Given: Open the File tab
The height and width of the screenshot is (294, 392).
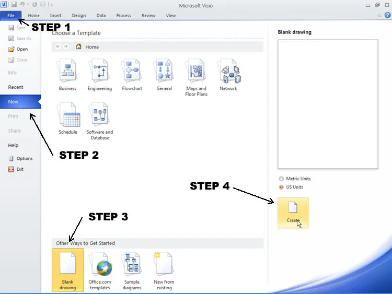Looking at the screenshot, I should click(11, 15).
